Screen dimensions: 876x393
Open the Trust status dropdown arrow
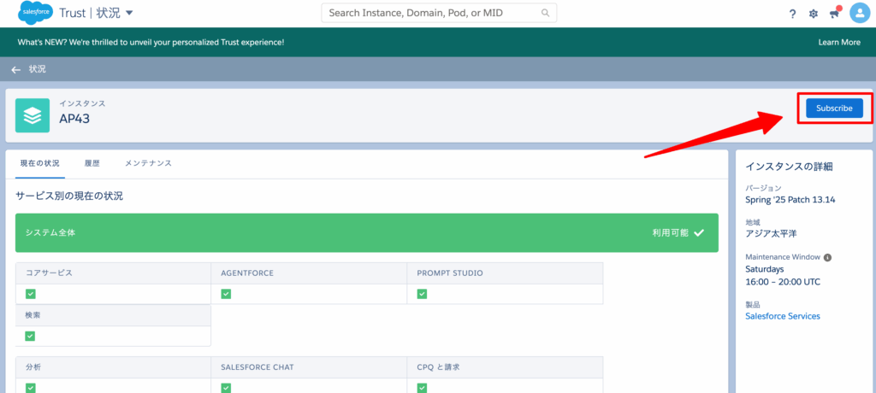click(129, 14)
